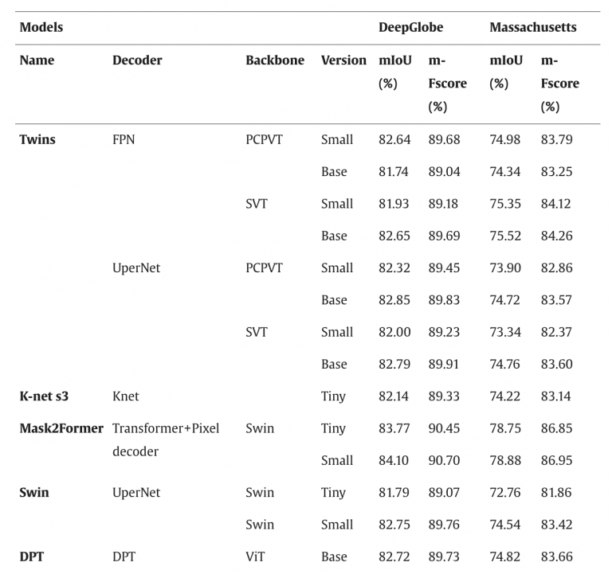This screenshot has height=574, width=612.
Task: Select the 90.70 m-Fscore value
Action: pyautogui.click(x=444, y=460)
